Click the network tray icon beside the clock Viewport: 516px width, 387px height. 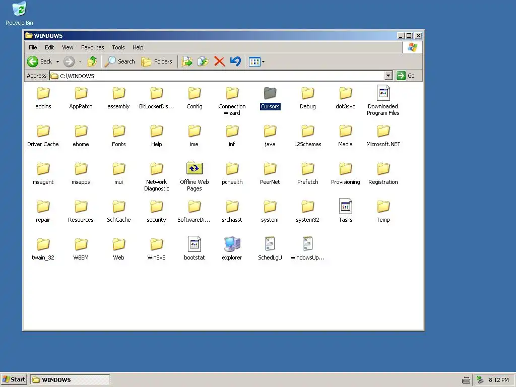click(x=480, y=380)
